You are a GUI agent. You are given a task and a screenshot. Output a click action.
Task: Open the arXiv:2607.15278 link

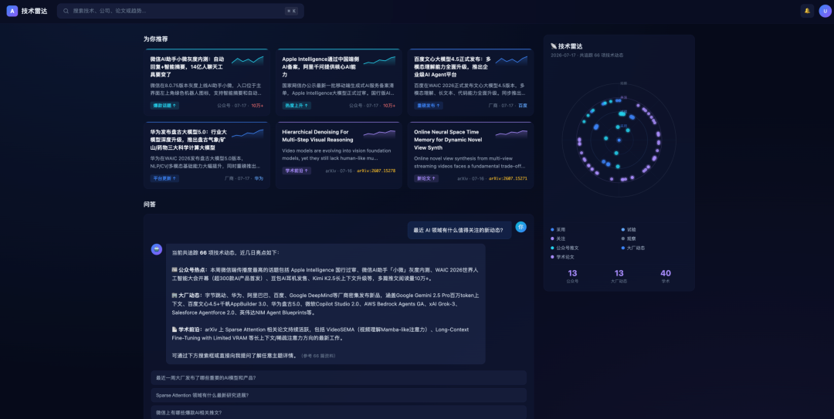[x=376, y=171]
